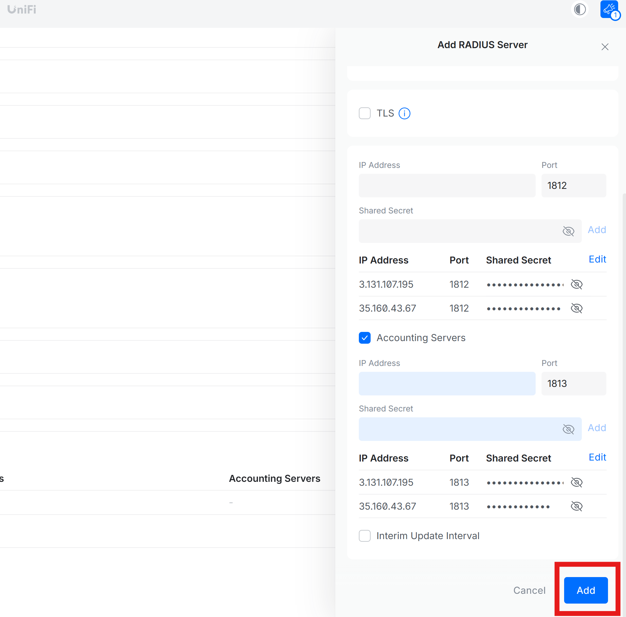Click the Add button to save server
Screen dimensions: 626x617
(585, 590)
